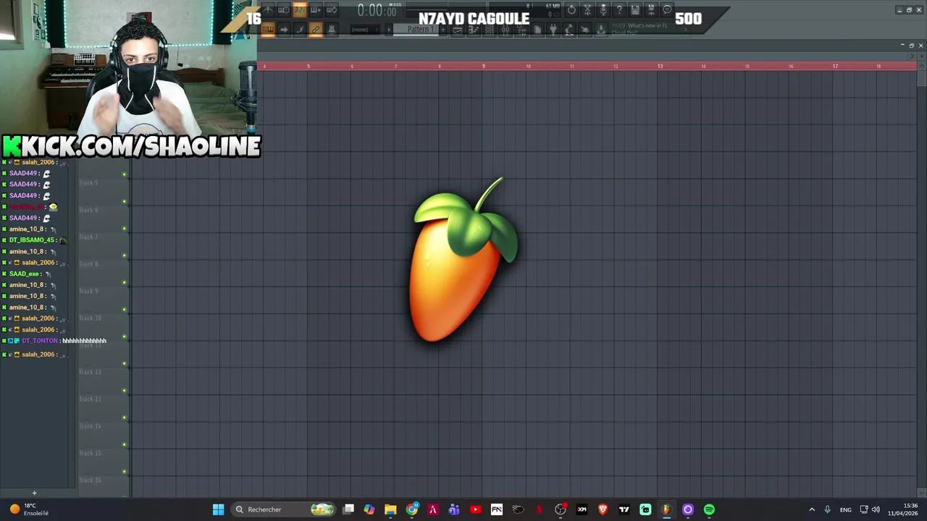The width and height of the screenshot is (927, 521).
Task: Click the overdub icon beside the countdown
Action: 315,9
